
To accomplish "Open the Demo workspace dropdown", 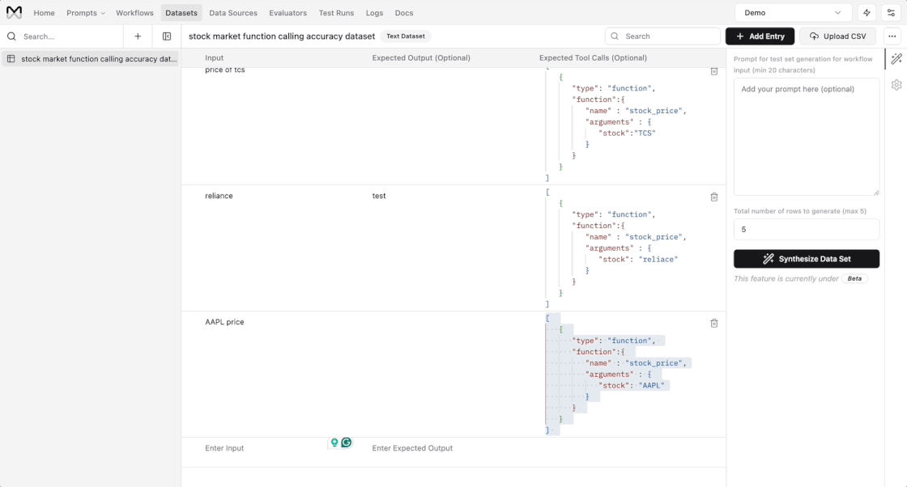I will (x=793, y=13).
